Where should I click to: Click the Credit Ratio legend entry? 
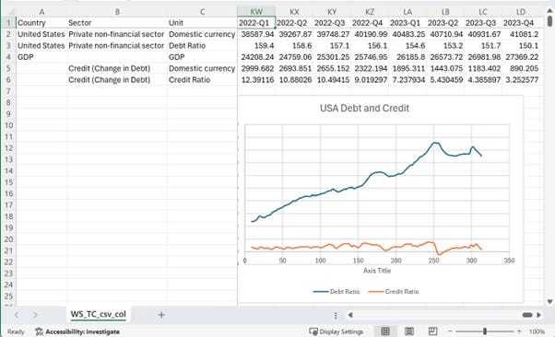(394, 291)
